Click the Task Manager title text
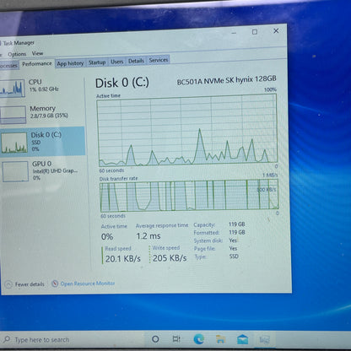The height and width of the screenshot is (351, 351). (x=19, y=43)
